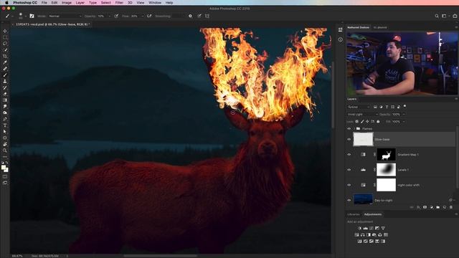Hide the Gradient Map 1 layer
Viewport: 459px width, 258px height.
click(x=349, y=155)
